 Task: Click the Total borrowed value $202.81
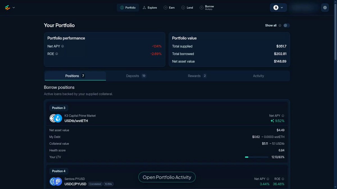point(280,54)
